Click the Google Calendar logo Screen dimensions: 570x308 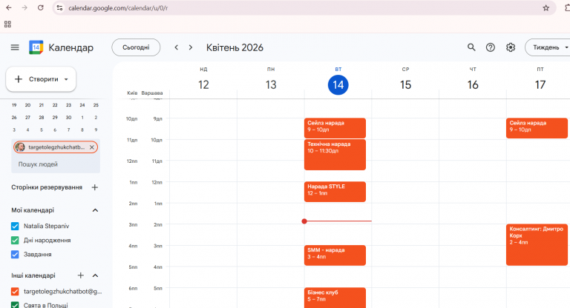tap(36, 47)
